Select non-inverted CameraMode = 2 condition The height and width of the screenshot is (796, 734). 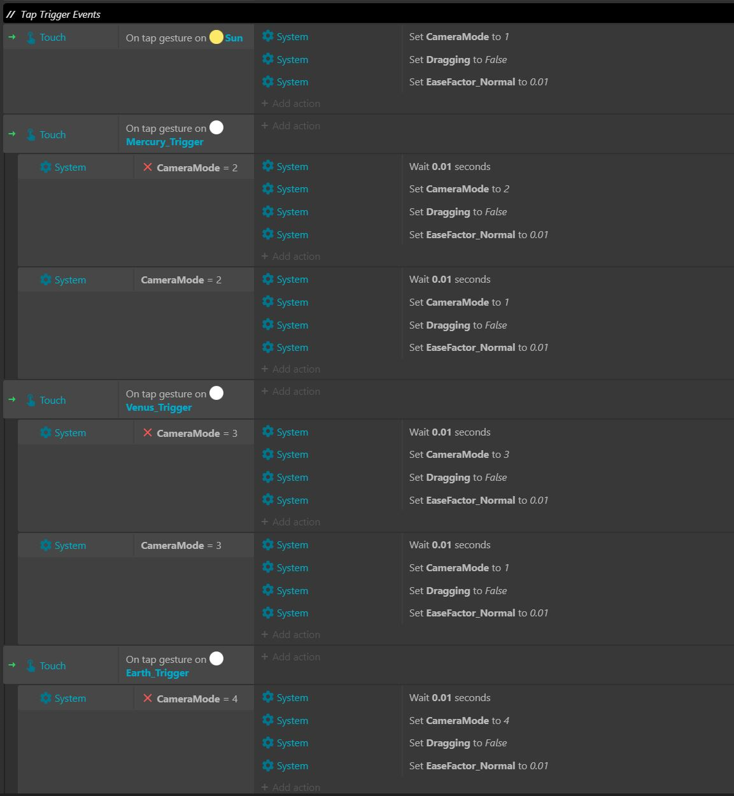coord(181,280)
